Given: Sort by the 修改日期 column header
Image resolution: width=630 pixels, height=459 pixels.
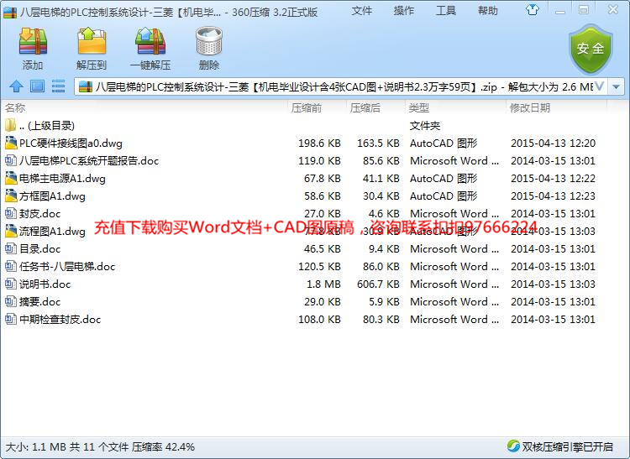Looking at the screenshot, I should tap(530, 108).
